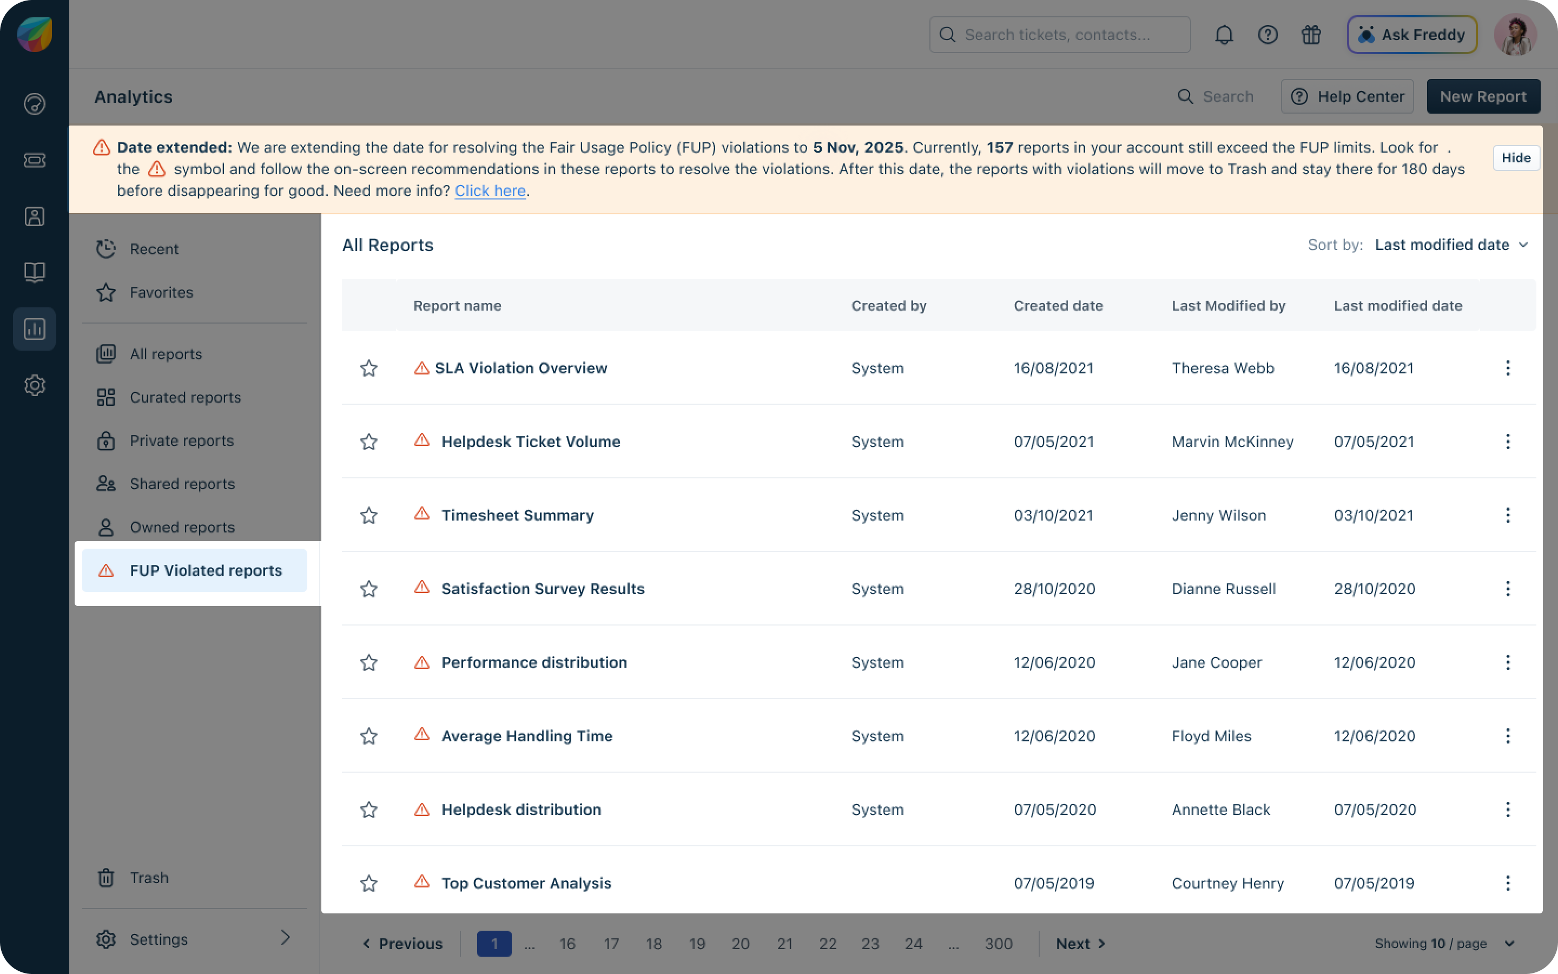Select Curated reports in sidebar
The height and width of the screenshot is (974, 1558).
(186, 398)
